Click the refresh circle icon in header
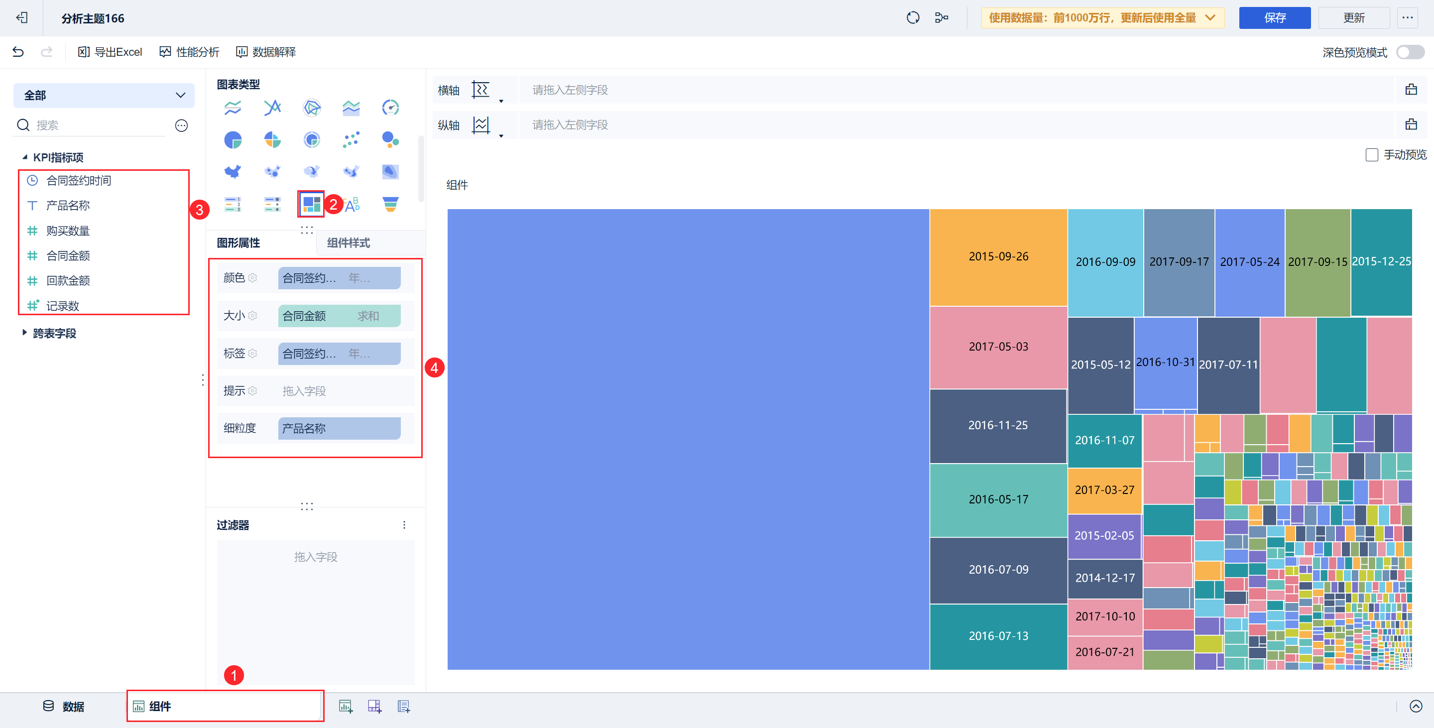Screen dimensions: 1434x728 (913, 18)
